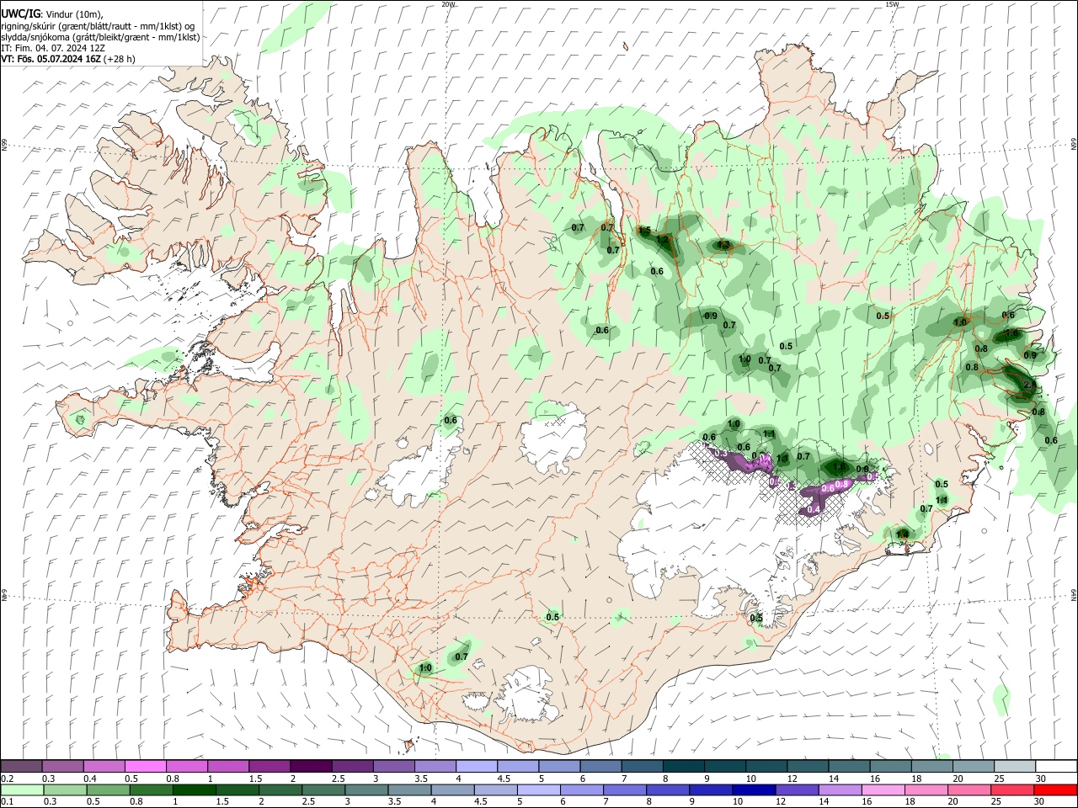Viewport: 1078px width, 808px height.
Task: Click the white 30 snow scale swatch
Action: tap(1056, 766)
